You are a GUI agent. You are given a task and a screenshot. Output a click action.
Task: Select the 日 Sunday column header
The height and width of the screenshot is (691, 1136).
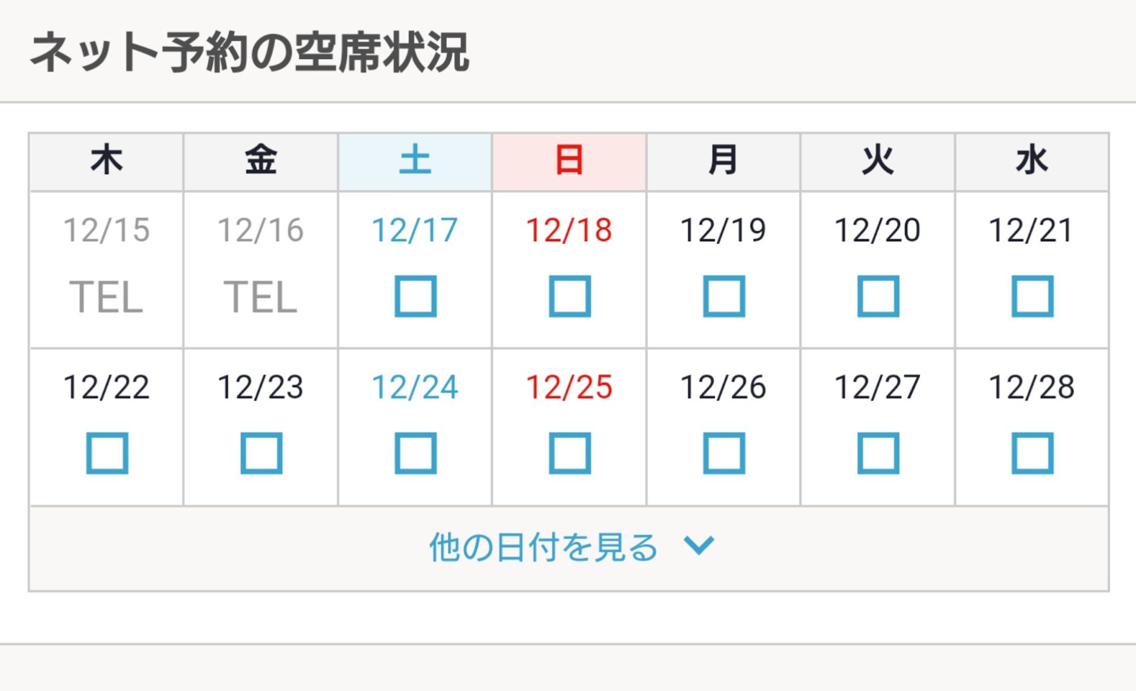[x=569, y=162]
